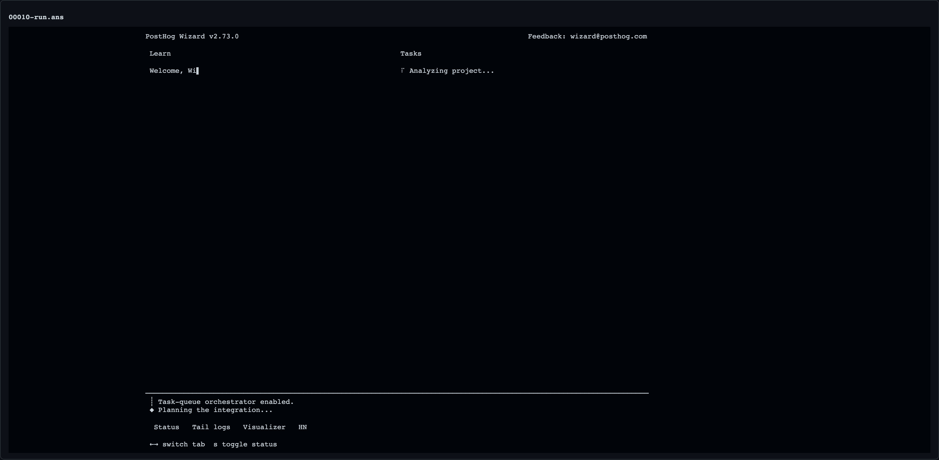Open the Status tab
Screen dimensions: 939x460
click(x=167, y=427)
